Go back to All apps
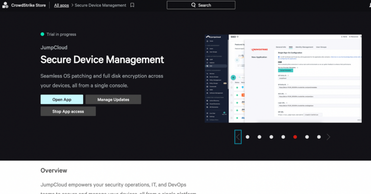Viewport: 371px width, 194px height. (61, 5)
